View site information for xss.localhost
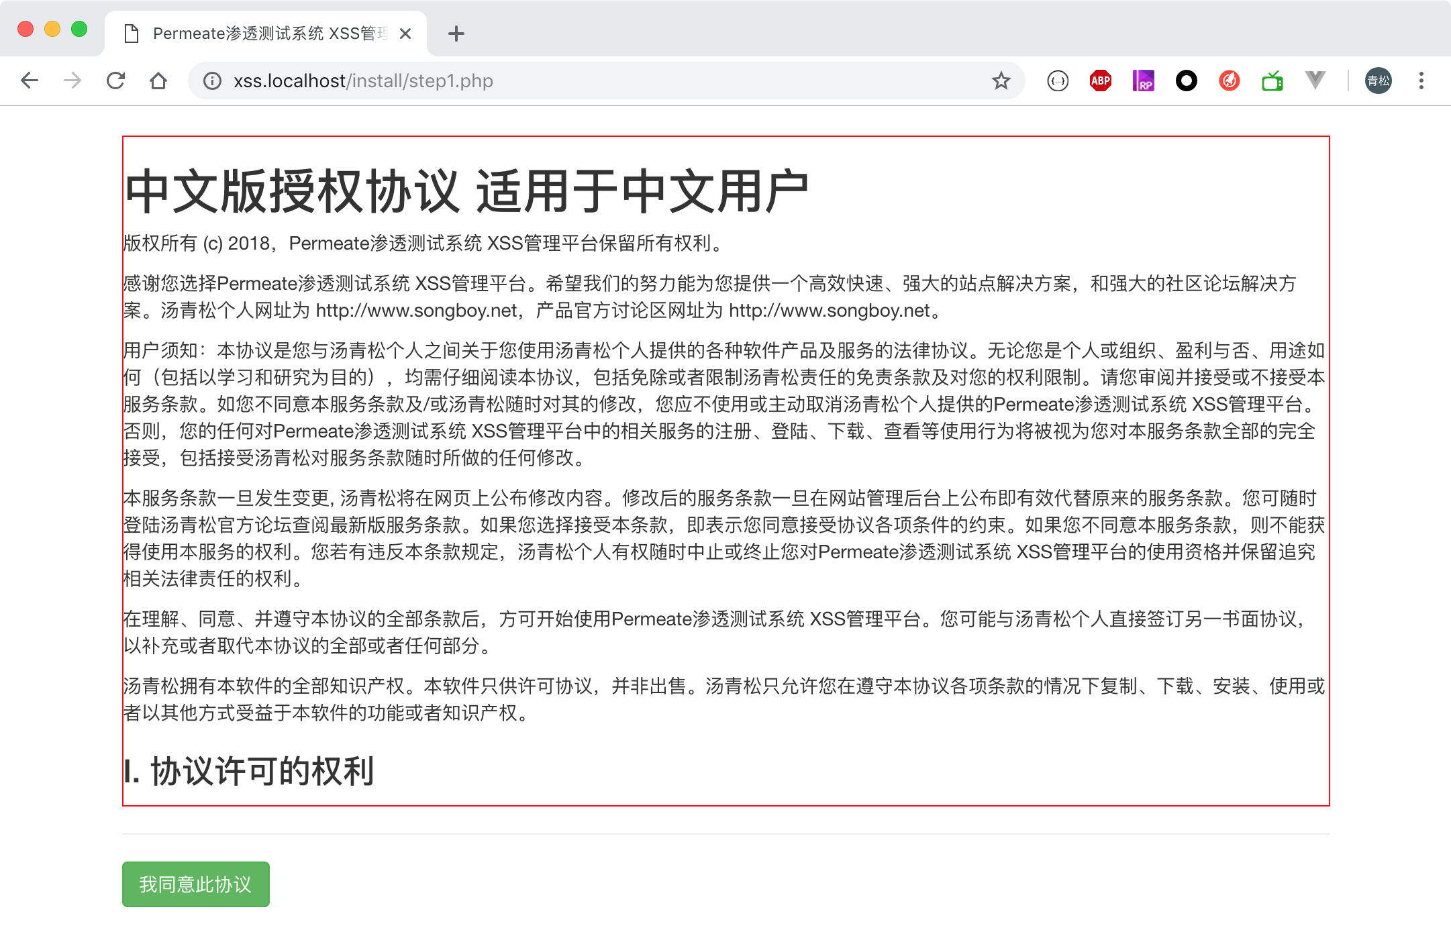Screen dimensions: 1451x934 pos(213,81)
